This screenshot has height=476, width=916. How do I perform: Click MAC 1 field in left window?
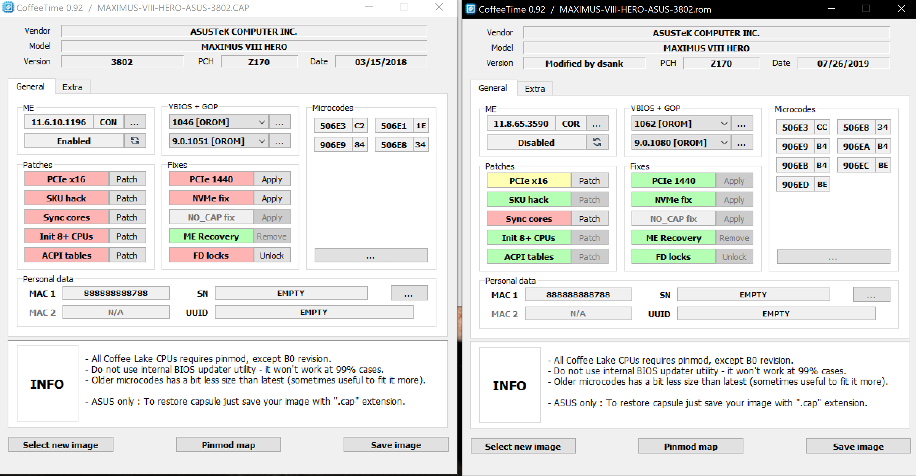click(116, 293)
